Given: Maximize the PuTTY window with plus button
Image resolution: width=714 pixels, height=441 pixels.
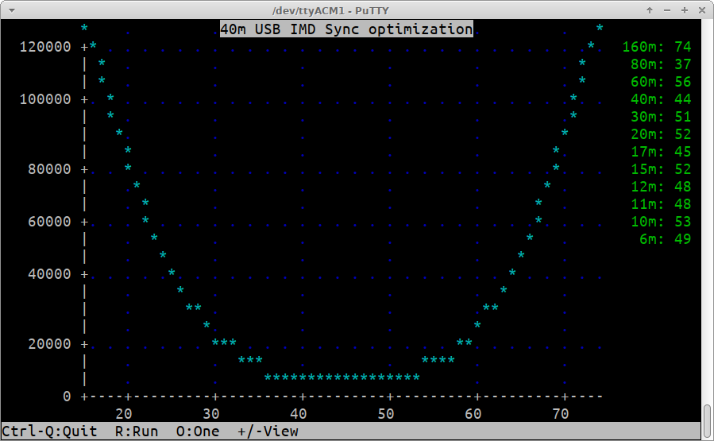Looking at the screenshot, I should coord(684,10).
